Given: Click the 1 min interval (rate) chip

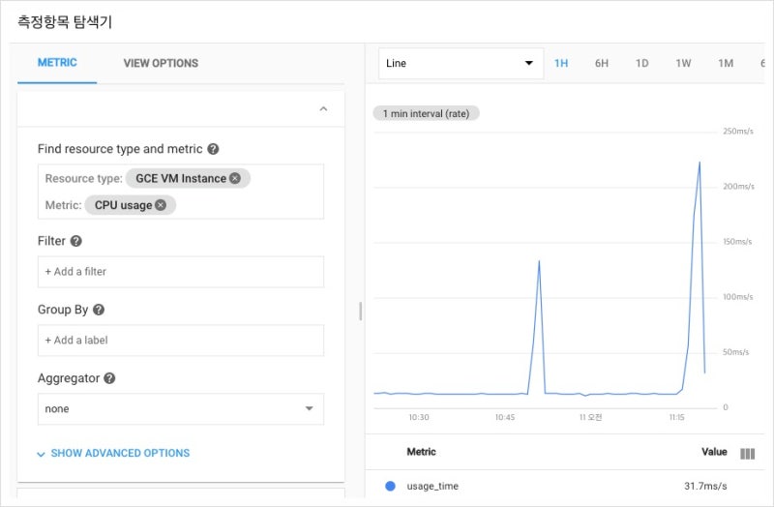Looking at the screenshot, I should click(x=426, y=113).
